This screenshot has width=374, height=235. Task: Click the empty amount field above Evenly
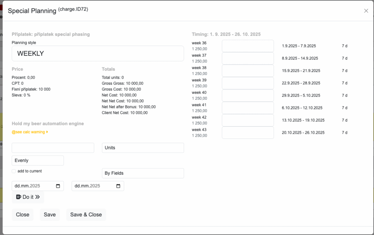coord(53,148)
